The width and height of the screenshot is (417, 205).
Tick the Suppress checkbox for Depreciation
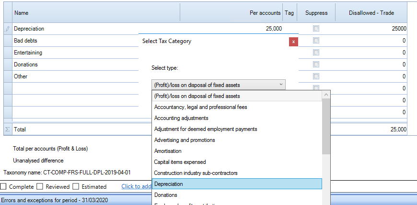click(x=316, y=29)
